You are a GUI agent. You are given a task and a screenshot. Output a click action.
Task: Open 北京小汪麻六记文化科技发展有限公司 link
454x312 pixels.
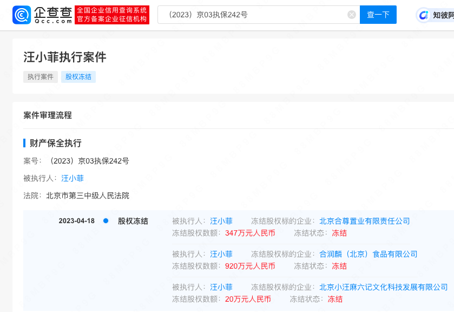pos(383,287)
